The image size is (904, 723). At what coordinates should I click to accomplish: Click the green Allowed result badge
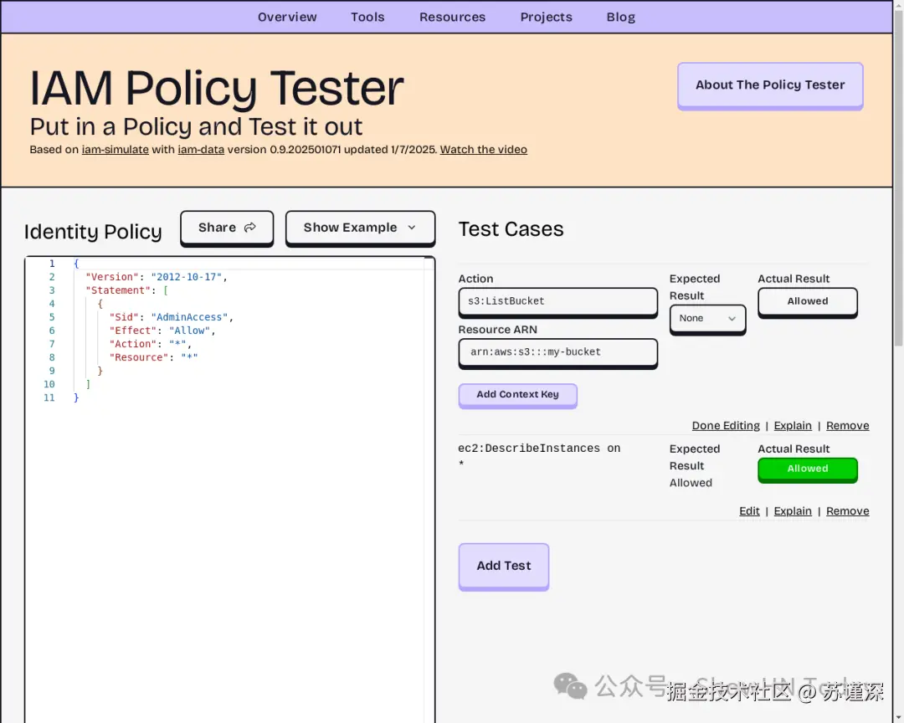(x=807, y=469)
